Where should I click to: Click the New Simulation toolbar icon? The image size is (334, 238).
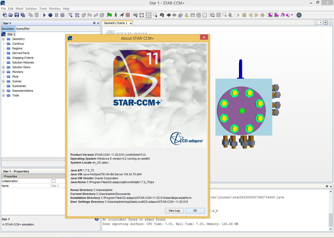(x=5, y=15)
